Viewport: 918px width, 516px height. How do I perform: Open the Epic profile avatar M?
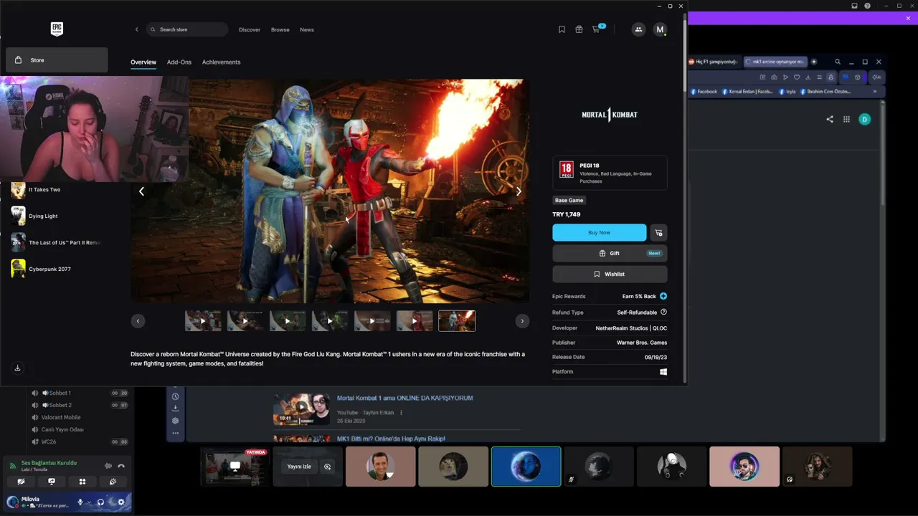click(x=660, y=29)
